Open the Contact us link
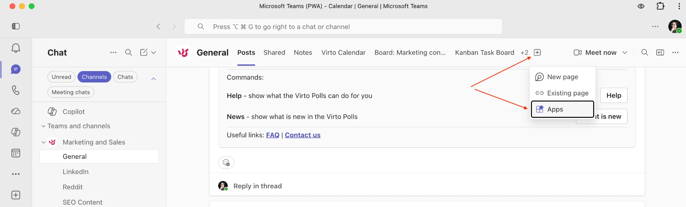Image resolution: width=686 pixels, height=207 pixels. tap(302, 135)
